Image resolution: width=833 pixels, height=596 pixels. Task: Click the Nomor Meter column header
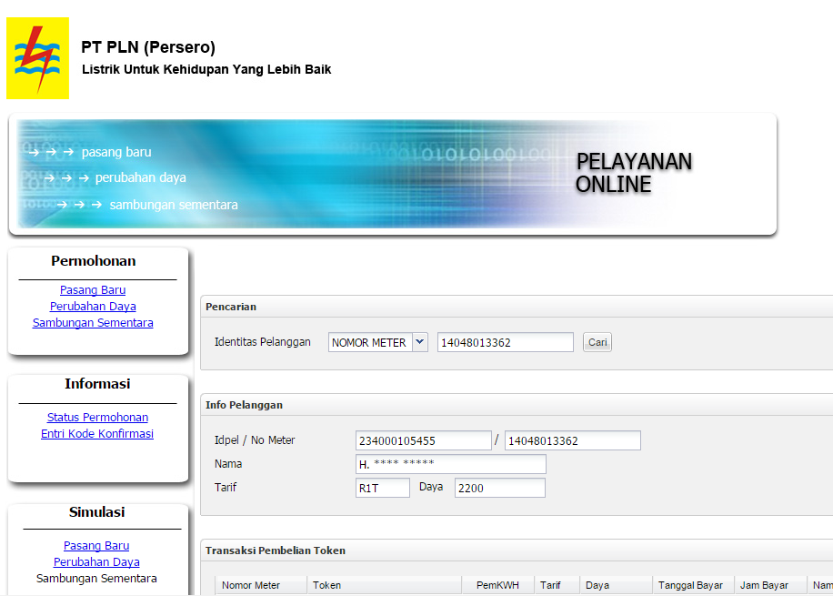point(261,585)
